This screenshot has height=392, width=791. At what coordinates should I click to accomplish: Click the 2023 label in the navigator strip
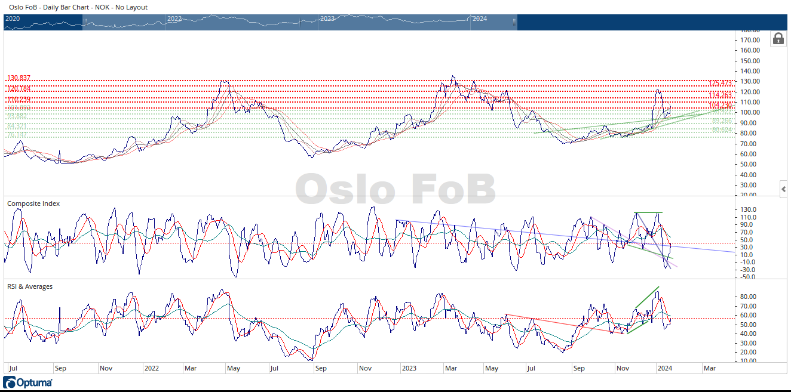click(327, 18)
